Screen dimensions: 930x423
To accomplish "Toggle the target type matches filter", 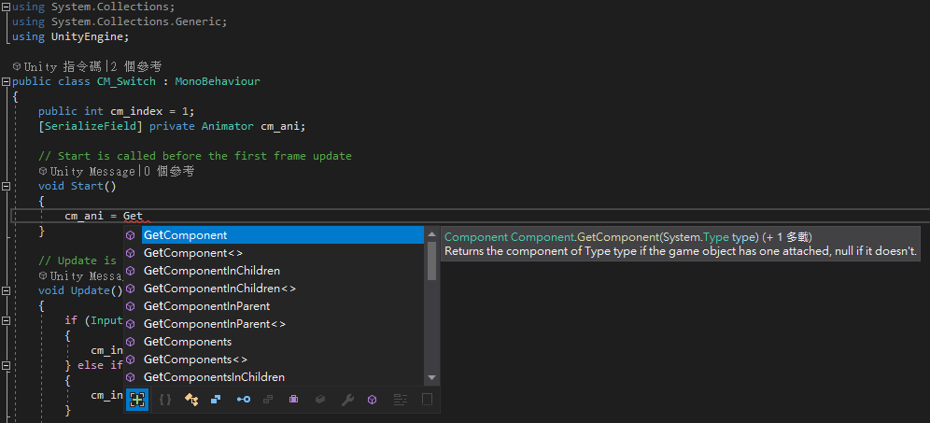I will [x=137, y=400].
